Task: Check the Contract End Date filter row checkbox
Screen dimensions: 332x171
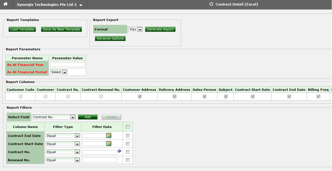Action: (127, 135)
